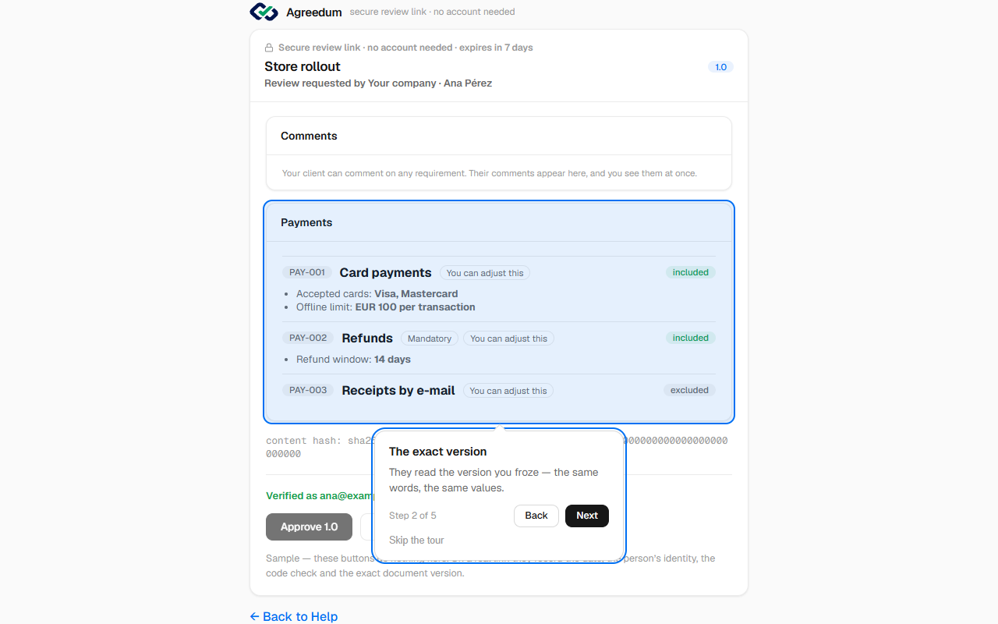Click the 1.0 version badge
Viewport: 998px width, 624px height.
720,67
